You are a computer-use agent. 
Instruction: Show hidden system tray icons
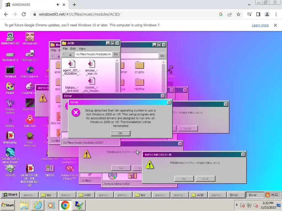pos(237,205)
